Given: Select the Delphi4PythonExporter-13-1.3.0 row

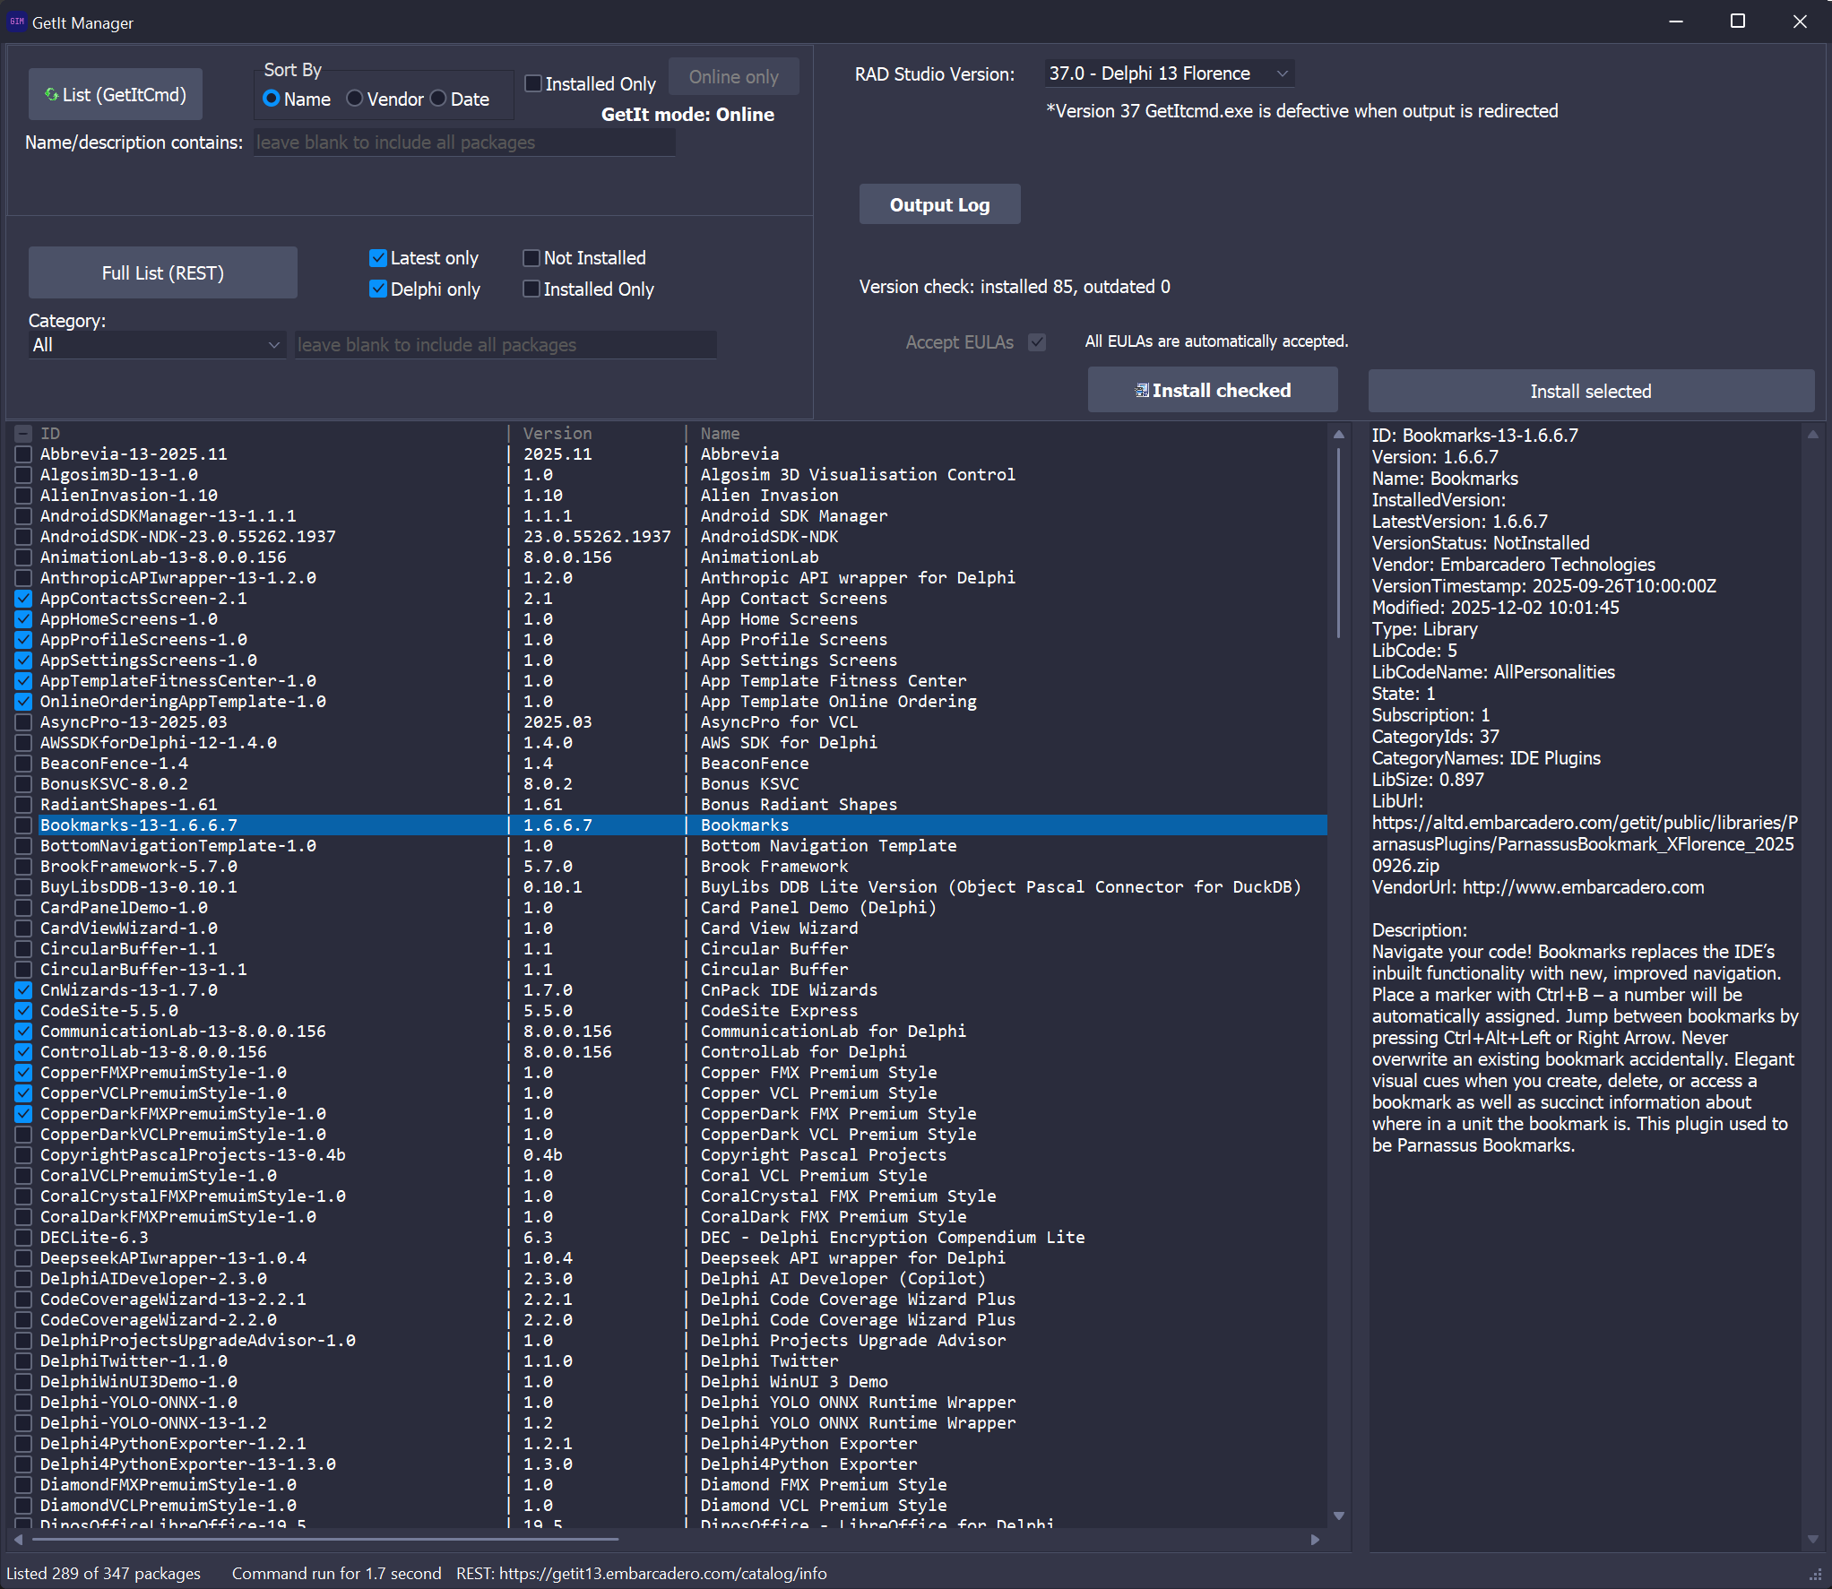Looking at the screenshot, I should click(x=670, y=1464).
